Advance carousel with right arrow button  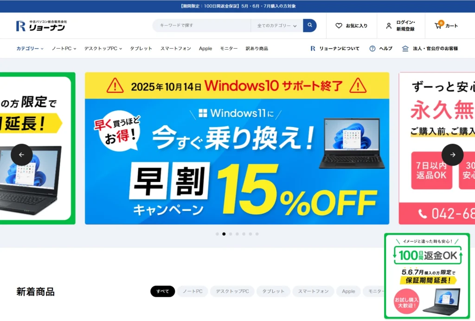[x=453, y=155]
